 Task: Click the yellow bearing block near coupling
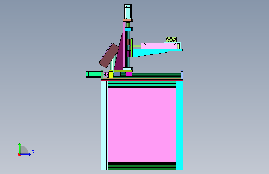tap(111, 74)
